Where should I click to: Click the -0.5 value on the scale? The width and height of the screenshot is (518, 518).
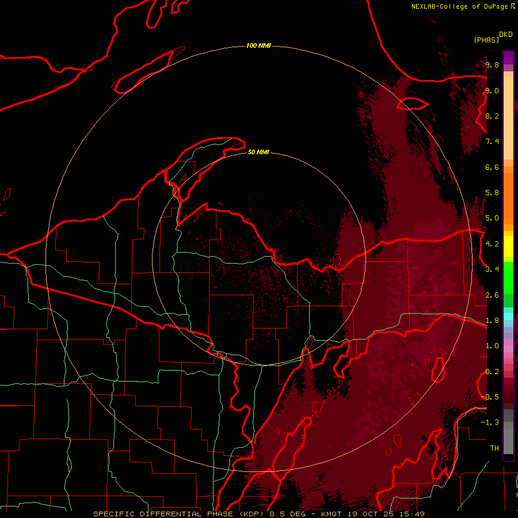pyautogui.click(x=490, y=397)
